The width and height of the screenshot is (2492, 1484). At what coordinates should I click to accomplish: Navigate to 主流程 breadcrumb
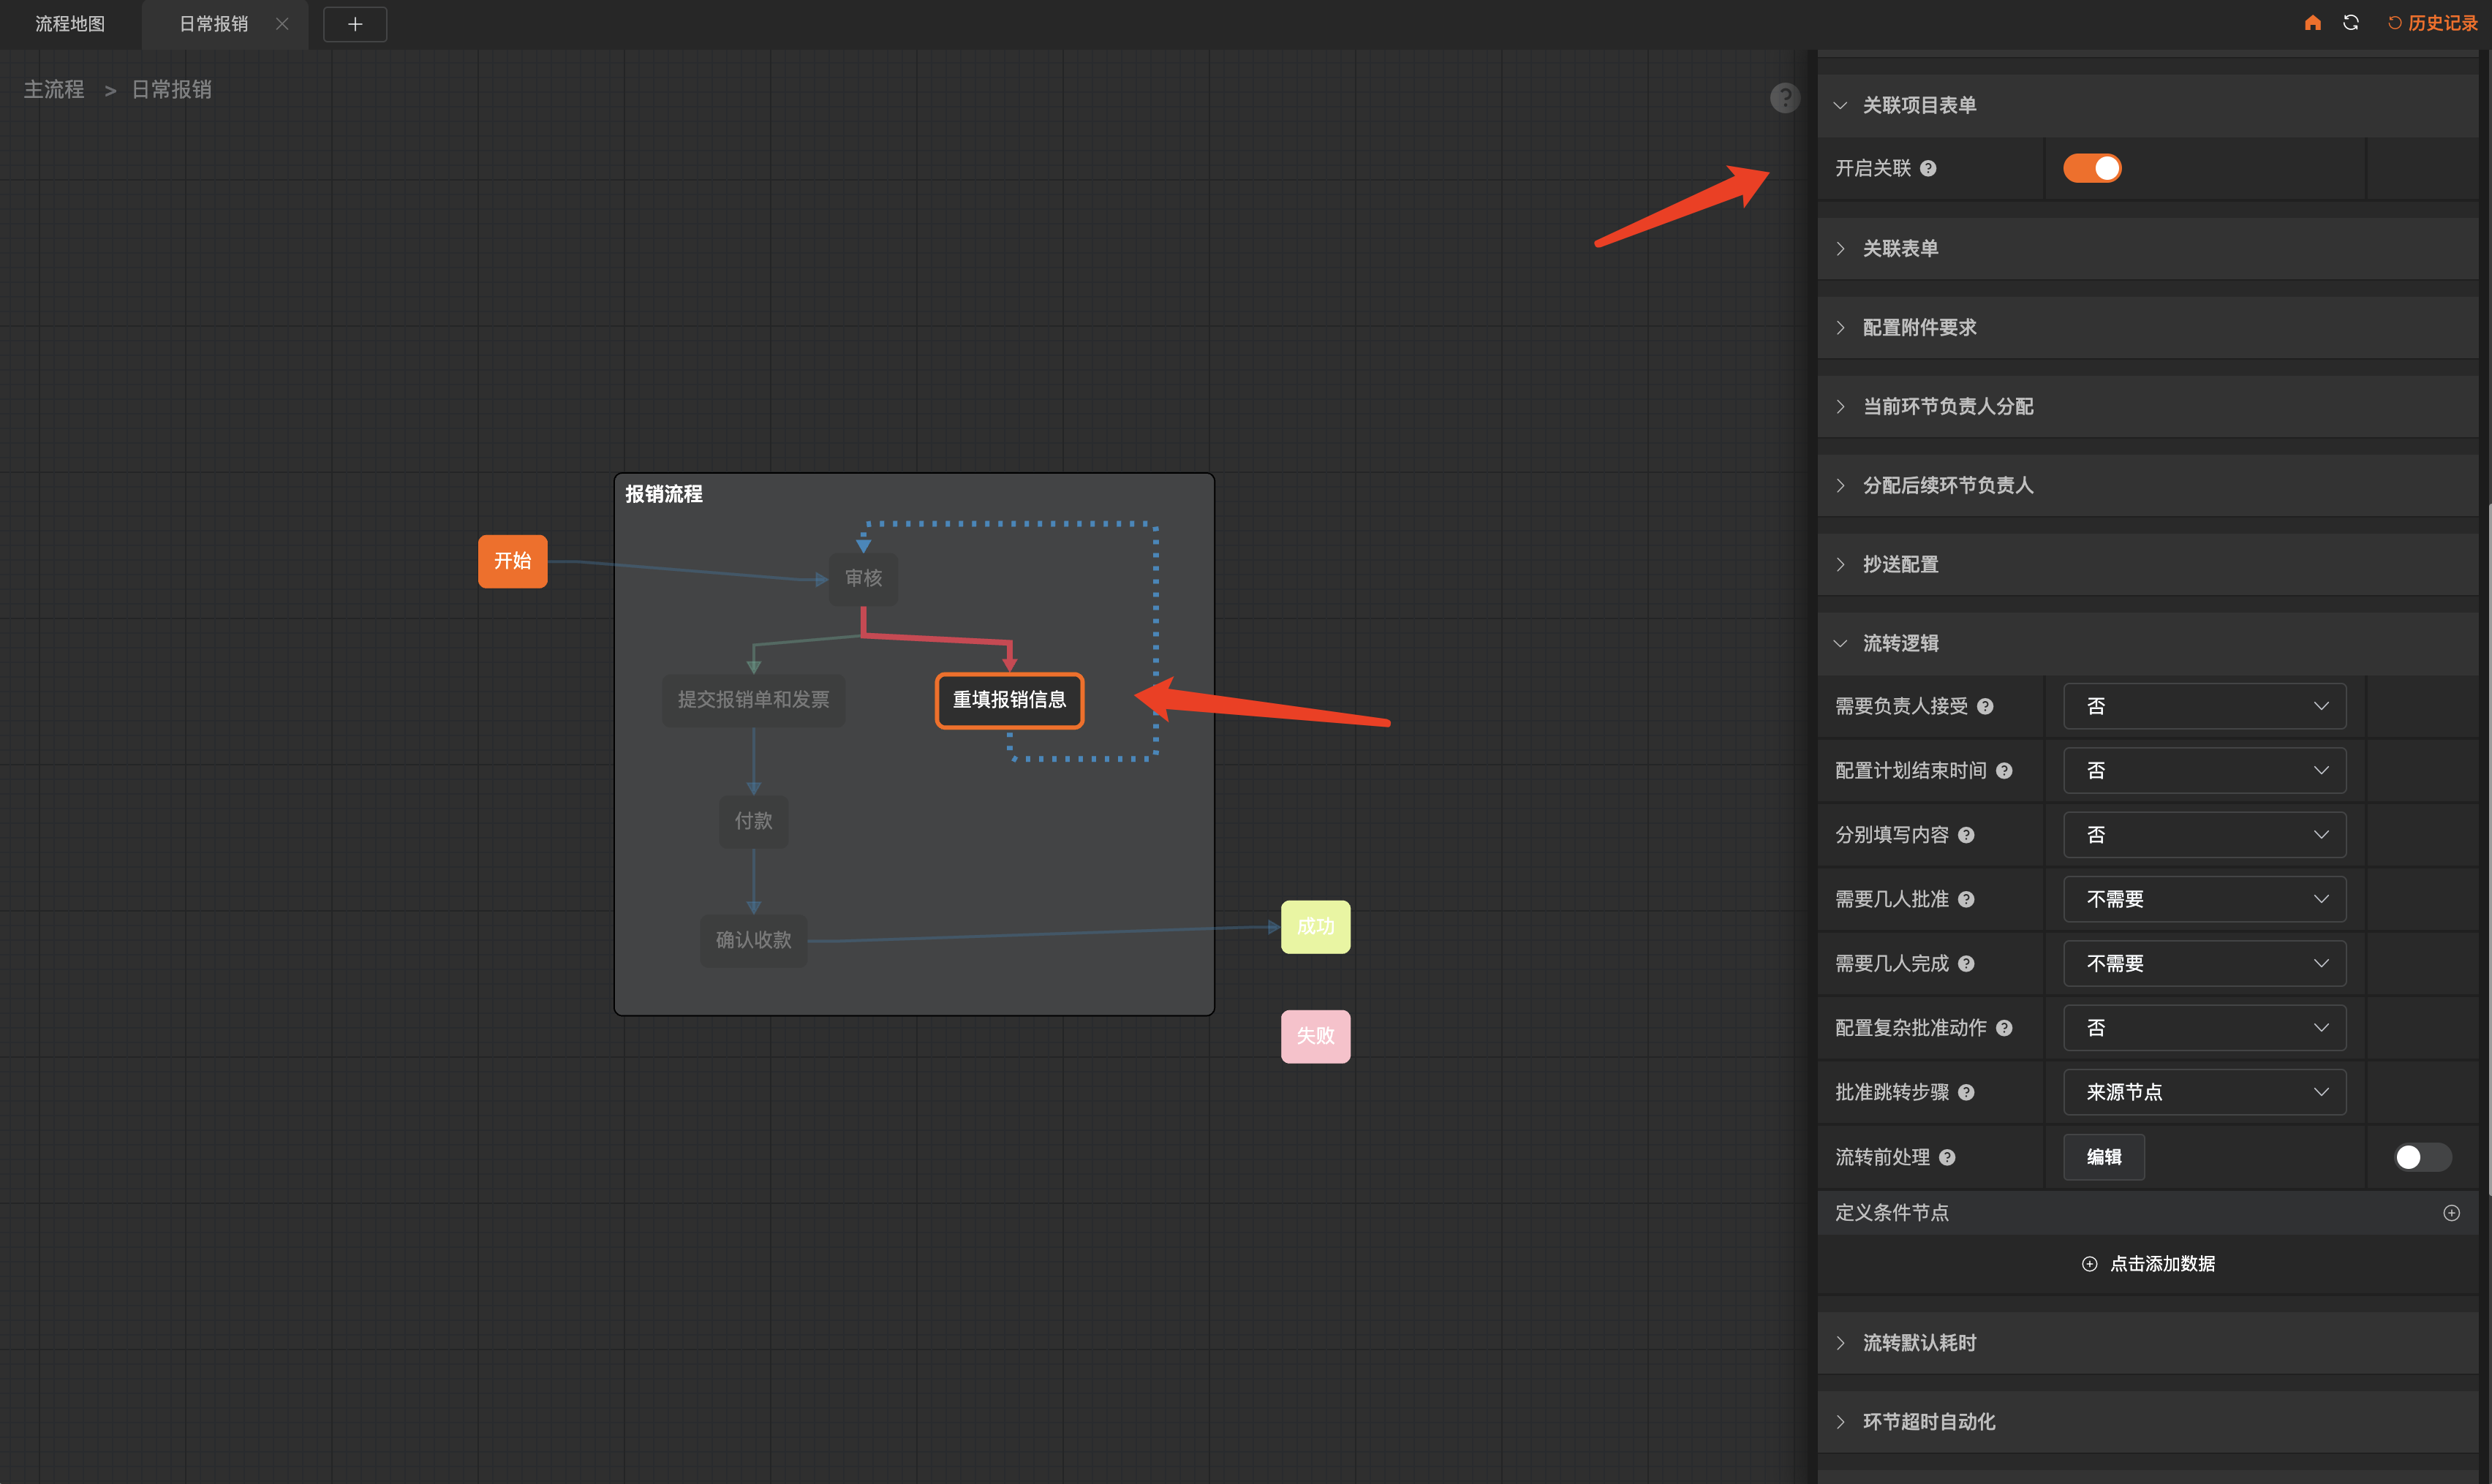click(x=54, y=90)
